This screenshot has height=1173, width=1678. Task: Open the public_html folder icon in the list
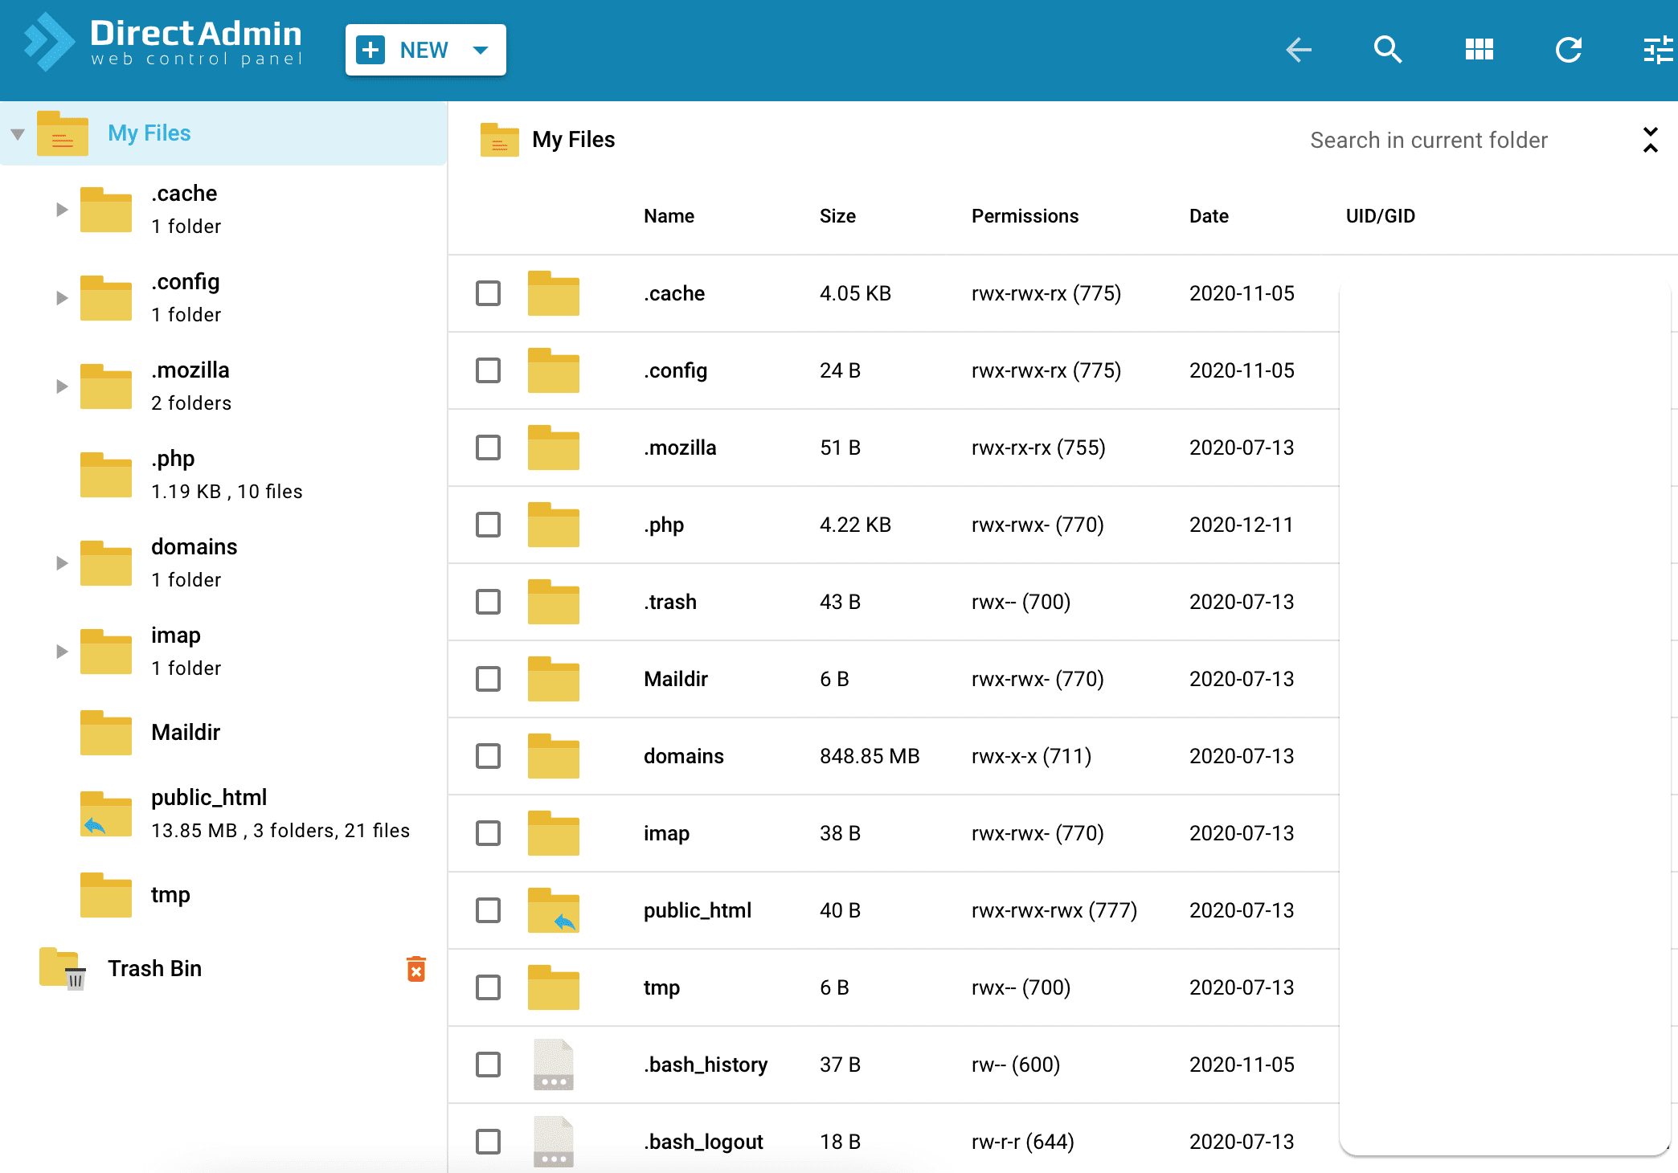pyautogui.click(x=553, y=910)
